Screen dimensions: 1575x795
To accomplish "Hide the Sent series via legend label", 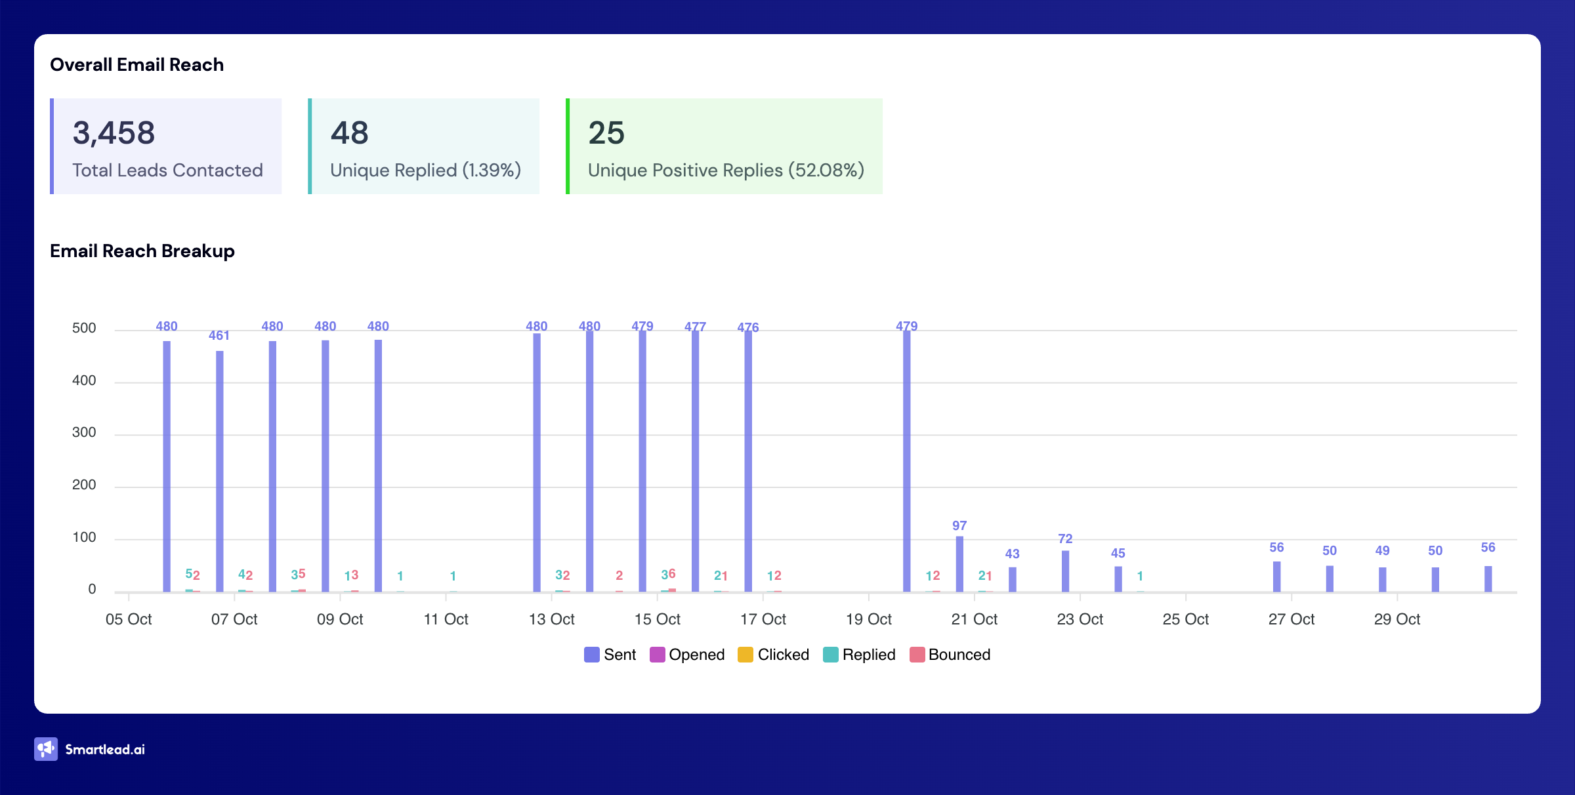I will [619, 655].
